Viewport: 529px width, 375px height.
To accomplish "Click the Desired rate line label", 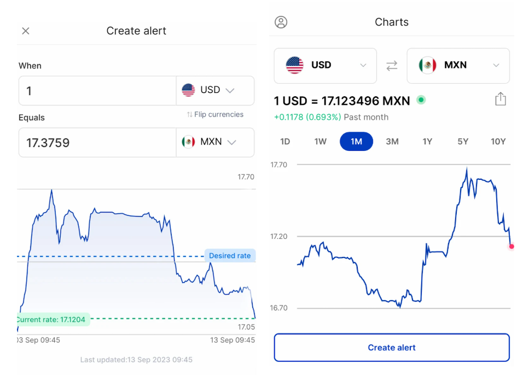I will [x=230, y=256].
